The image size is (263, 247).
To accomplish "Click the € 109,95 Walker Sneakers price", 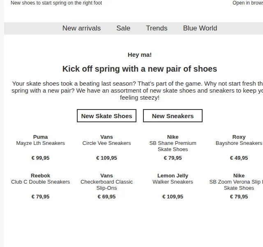I will [173, 197].
